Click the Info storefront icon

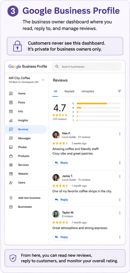(x=11, y=111)
